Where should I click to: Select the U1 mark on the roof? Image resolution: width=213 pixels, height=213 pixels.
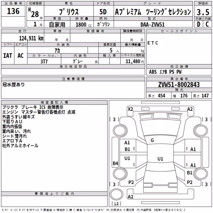coord(160,159)
